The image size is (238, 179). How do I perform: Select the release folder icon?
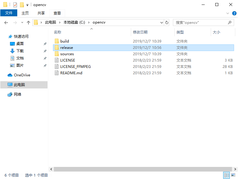coord(57,47)
